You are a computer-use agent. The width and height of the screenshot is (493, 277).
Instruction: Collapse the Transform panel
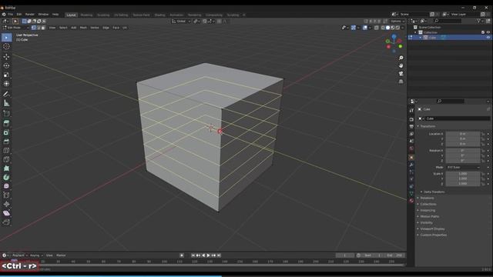pyautogui.click(x=428, y=126)
